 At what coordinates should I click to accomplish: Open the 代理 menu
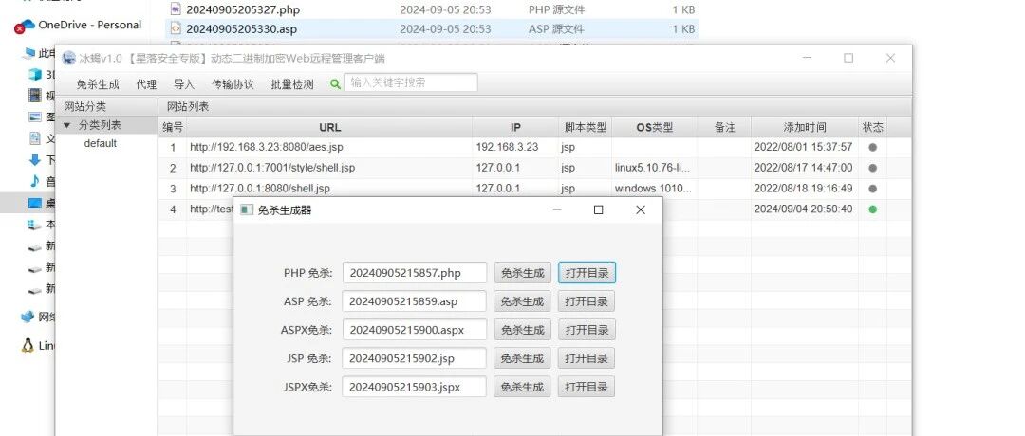click(x=146, y=84)
